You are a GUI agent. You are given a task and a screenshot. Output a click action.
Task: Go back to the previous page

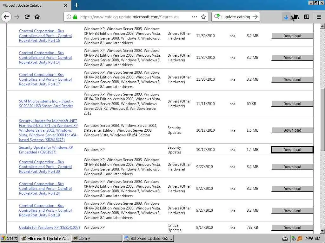pos(6,17)
